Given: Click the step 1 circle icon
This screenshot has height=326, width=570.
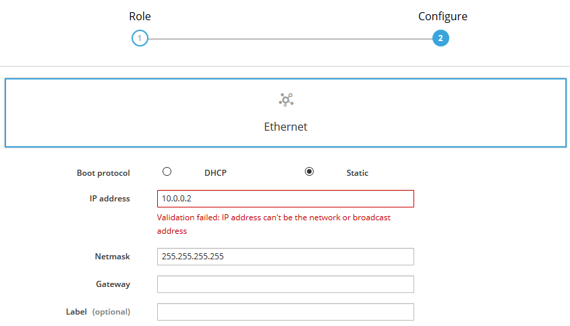Looking at the screenshot, I should click(140, 38).
